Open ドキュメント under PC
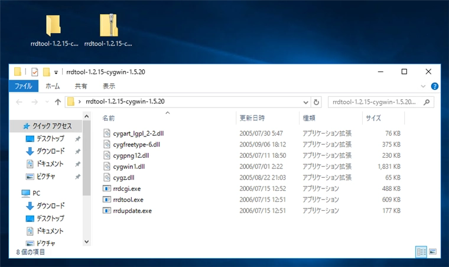This screenshot has height=267, width=449. pos(50,231)
